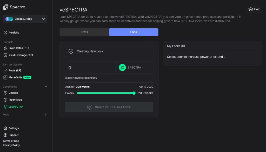Click the Spectra logo icon

[x=5, y=7]
